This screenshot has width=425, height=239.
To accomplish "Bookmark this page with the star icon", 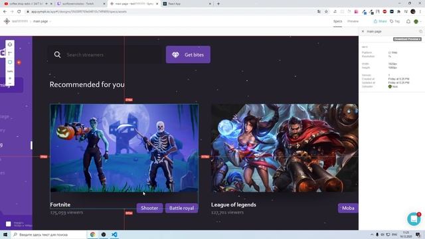I will [326, 12].
